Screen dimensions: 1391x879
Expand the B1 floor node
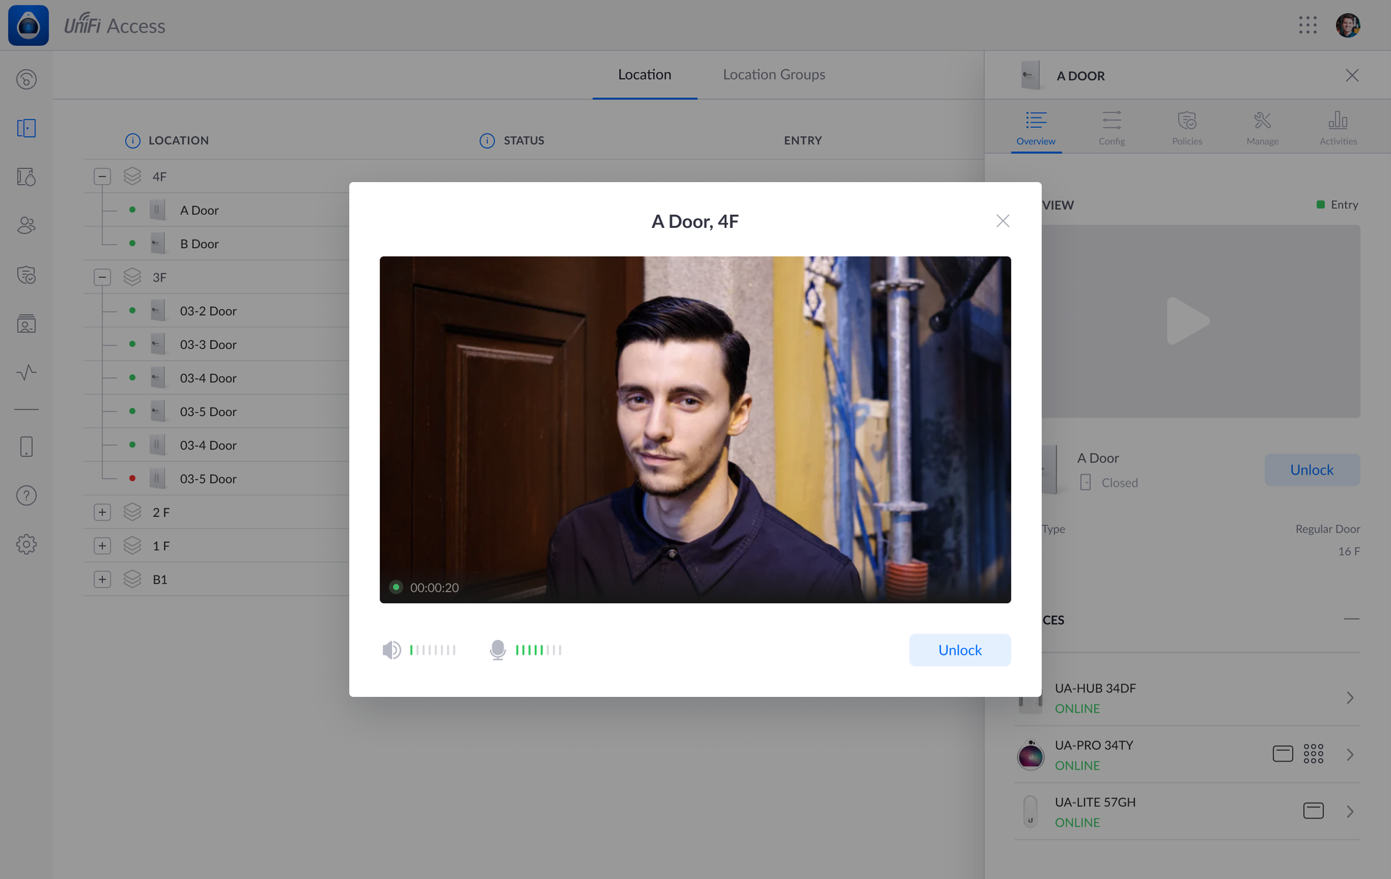102,580
